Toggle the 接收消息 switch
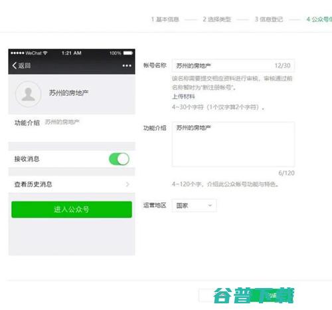The height and width of the screenshot is (310, 332). [119, 159]
